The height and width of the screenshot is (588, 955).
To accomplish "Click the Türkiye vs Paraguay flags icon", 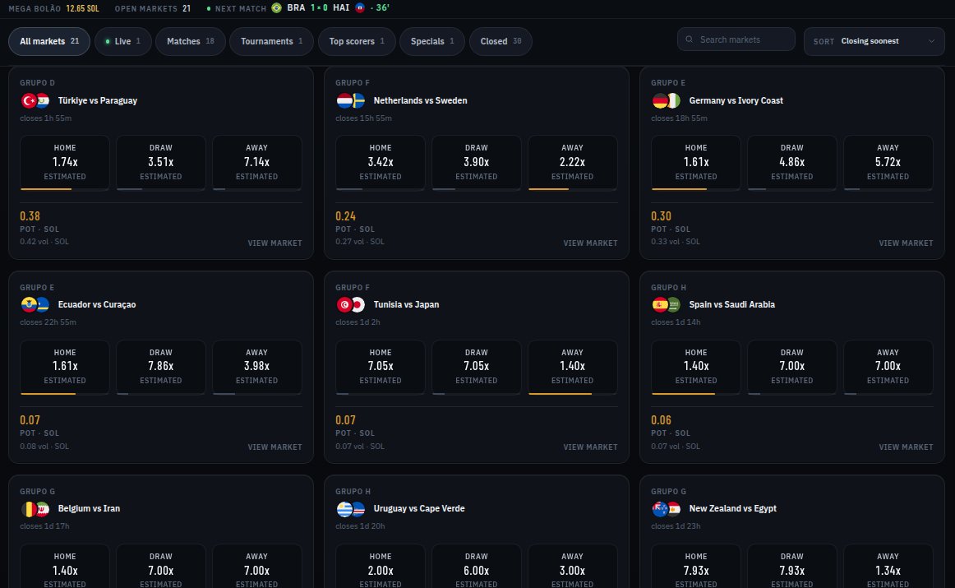I will 35,100.
